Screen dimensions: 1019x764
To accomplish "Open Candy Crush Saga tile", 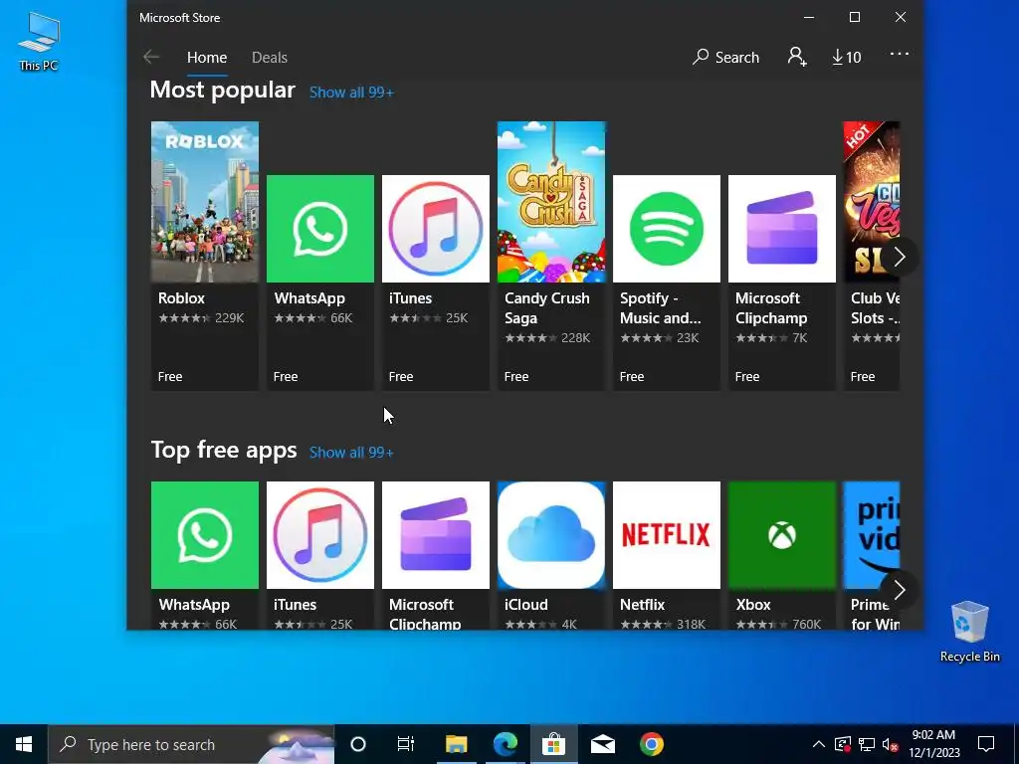I will tap(551, 256).
